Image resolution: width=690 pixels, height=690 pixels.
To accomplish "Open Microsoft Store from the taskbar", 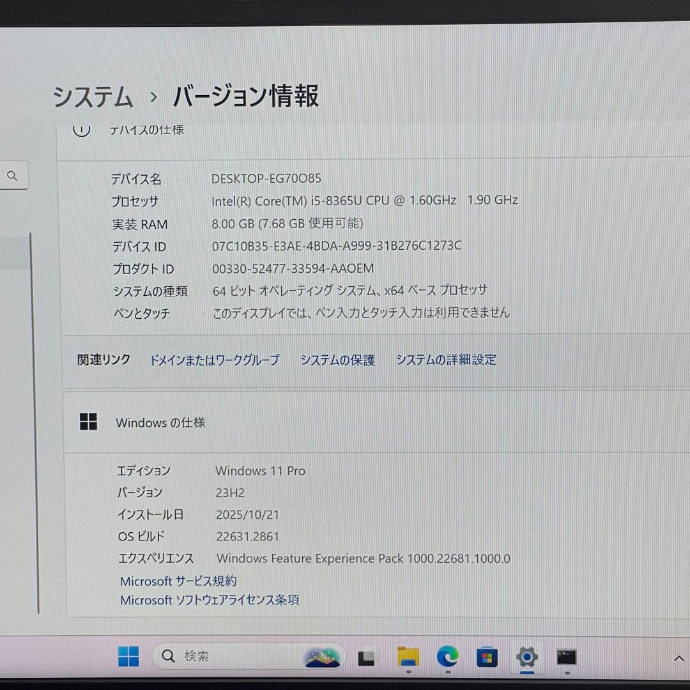I will click(487, 657).
